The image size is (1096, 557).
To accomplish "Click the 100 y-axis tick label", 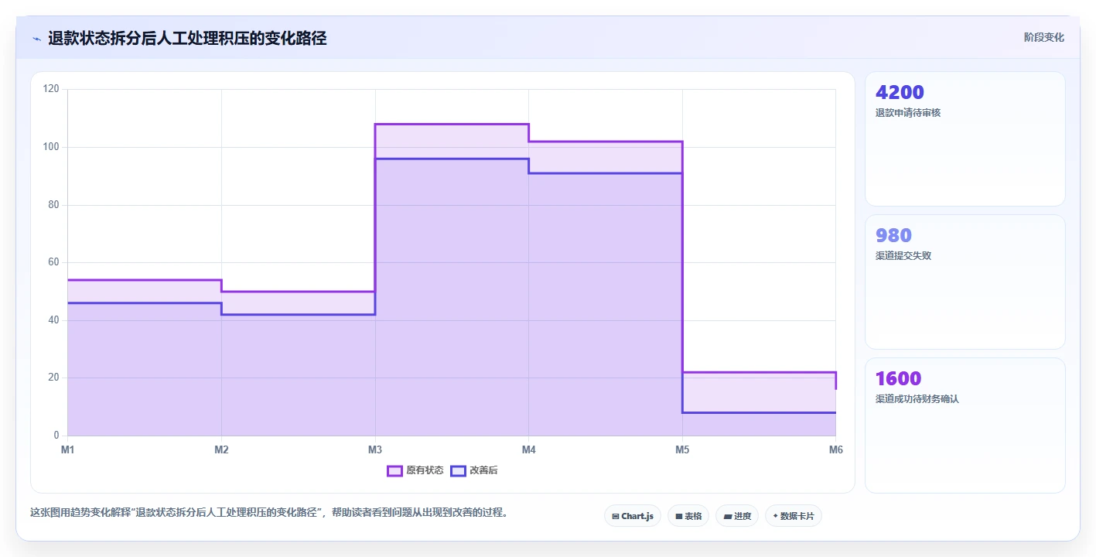I will [x=51, y=147].
